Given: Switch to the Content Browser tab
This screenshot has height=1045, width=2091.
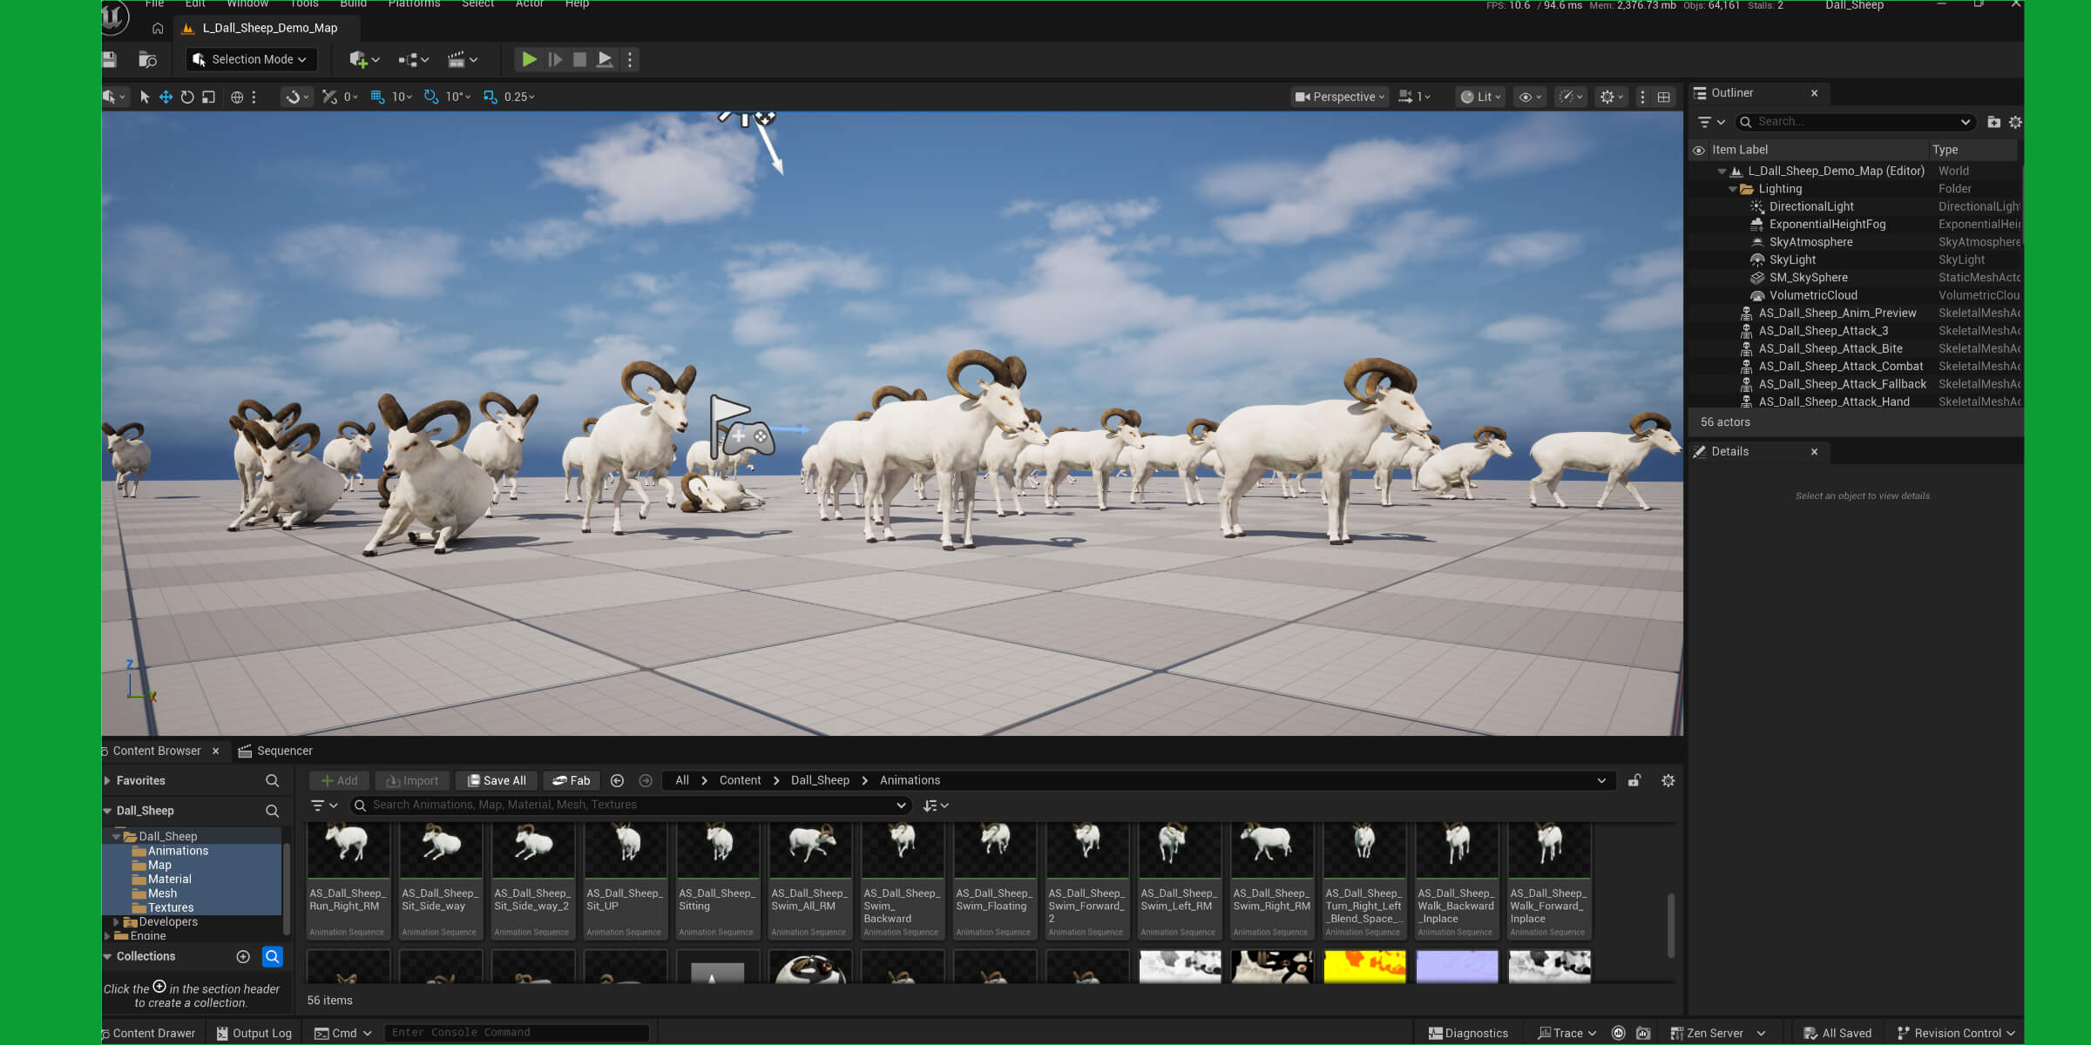Looking at the screenshot, I should point(157,751).
